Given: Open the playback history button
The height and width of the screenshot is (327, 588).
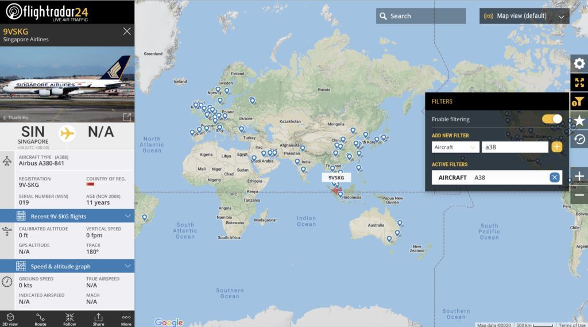Looking at the screenshot, I should 579,139.
